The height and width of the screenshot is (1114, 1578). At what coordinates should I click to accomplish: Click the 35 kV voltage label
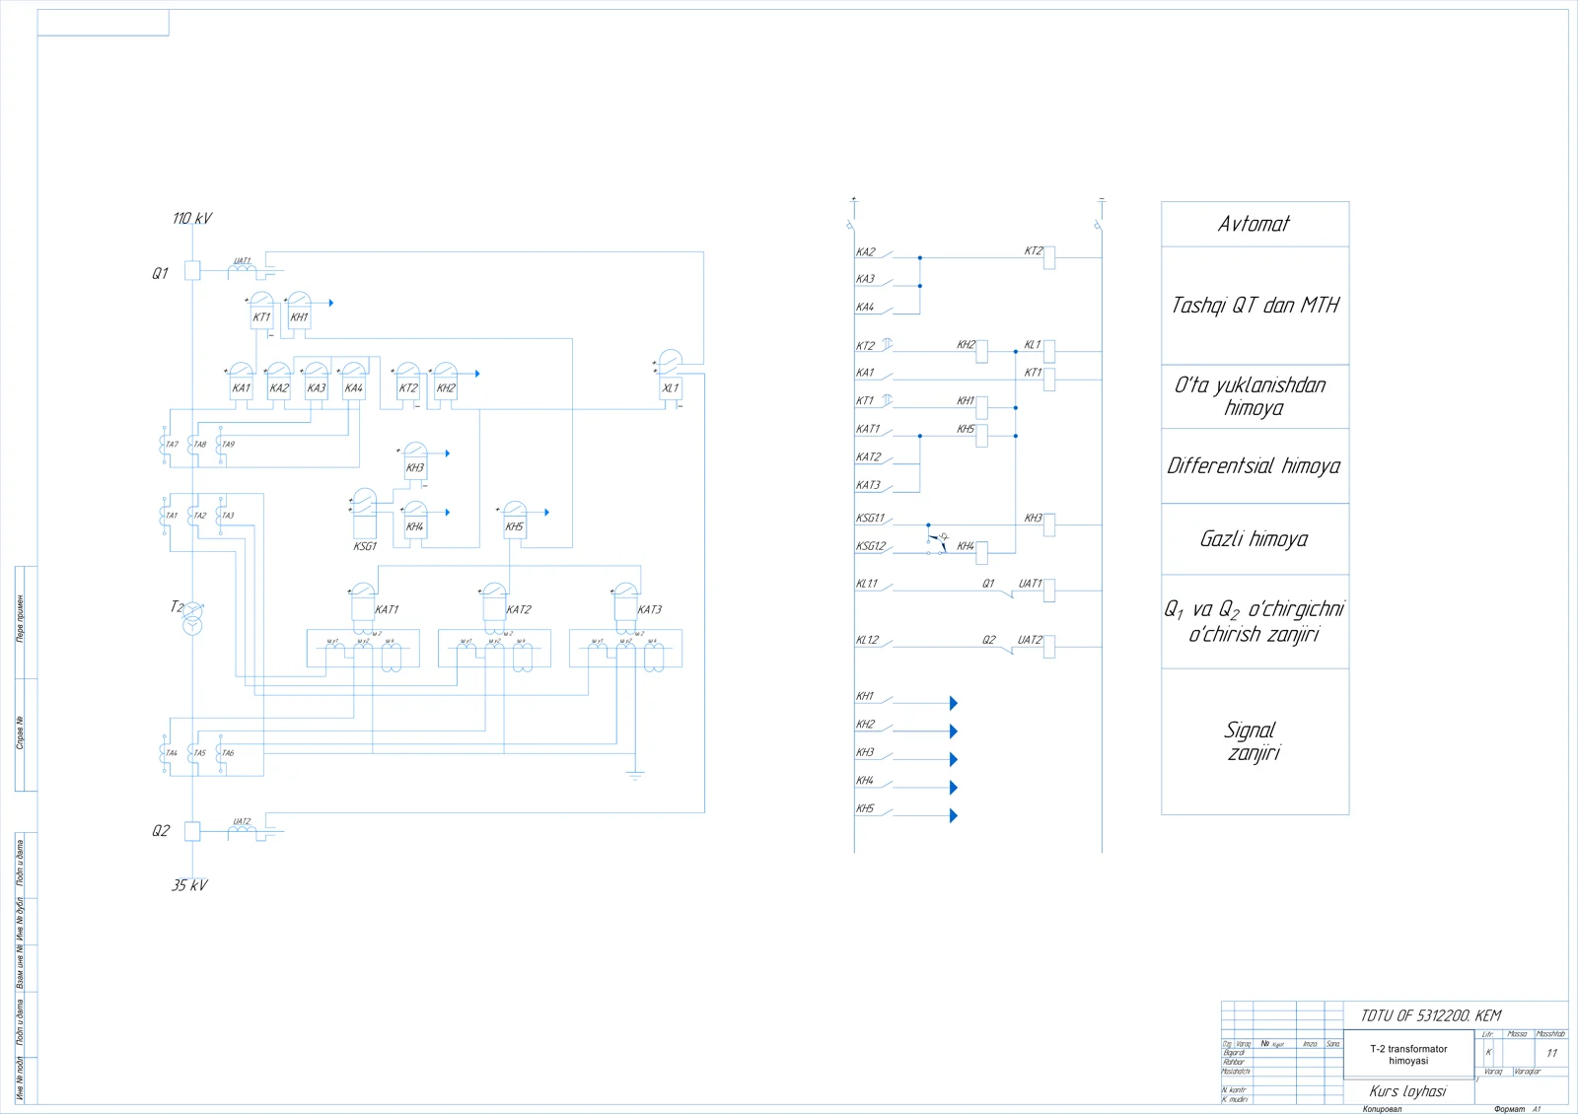pos(190,885)
